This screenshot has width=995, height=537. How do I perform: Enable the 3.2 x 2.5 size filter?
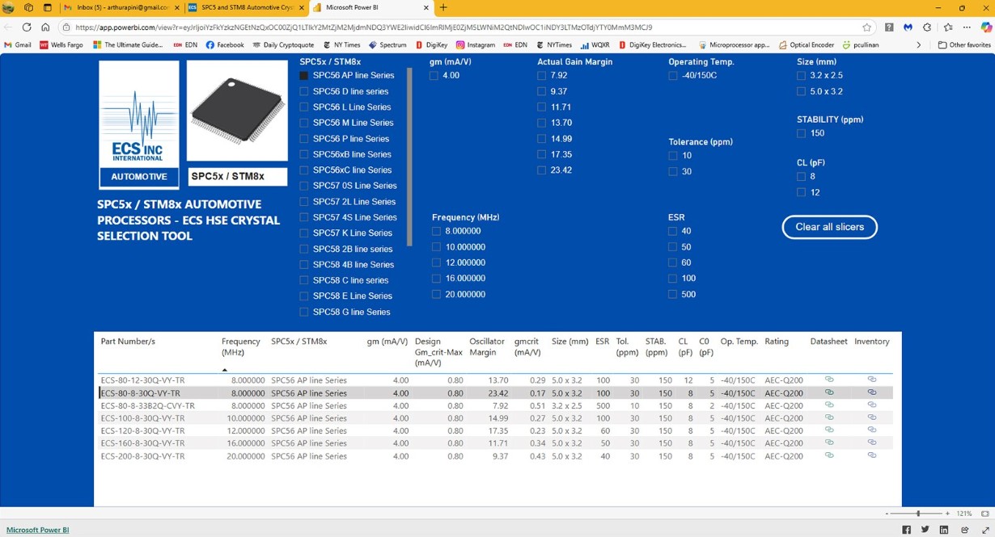click(801, 76)
